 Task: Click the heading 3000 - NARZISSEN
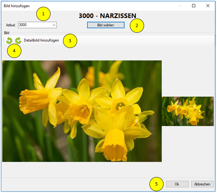tap(107, 16)
